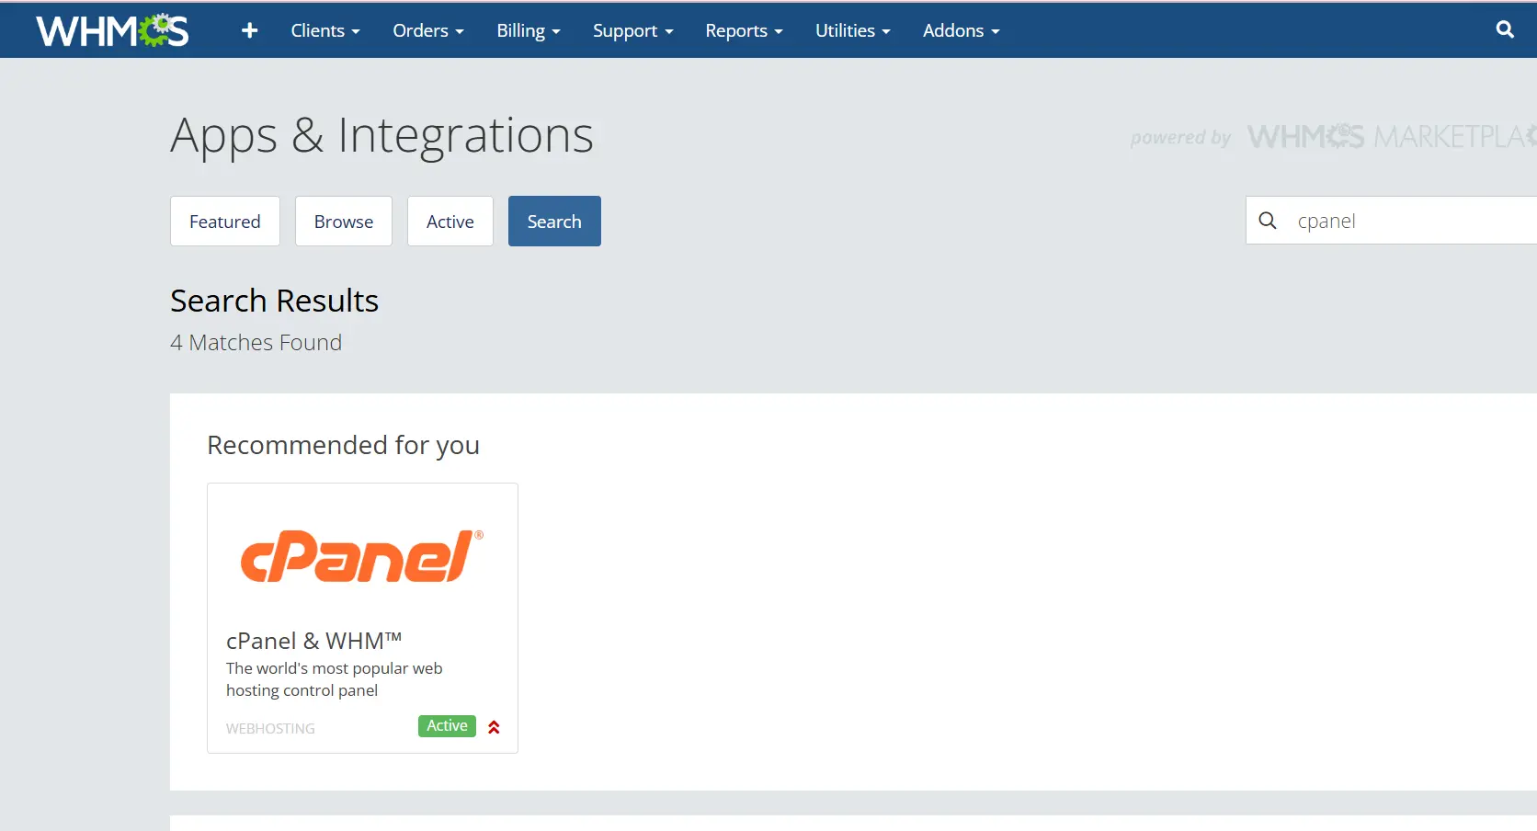Open the Addons dropdown
Viewport: 1537px width, 831px height.
(x=961, y=30)
